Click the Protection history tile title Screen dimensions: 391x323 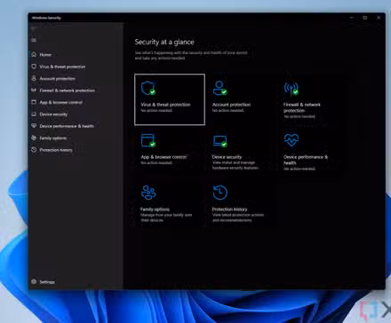click(x=229, y=209)
